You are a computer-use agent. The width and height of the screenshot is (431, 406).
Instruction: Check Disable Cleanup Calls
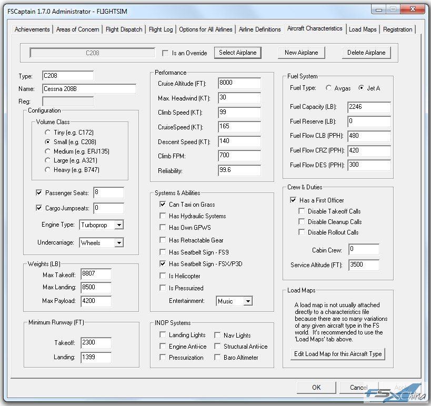[302, 222]
